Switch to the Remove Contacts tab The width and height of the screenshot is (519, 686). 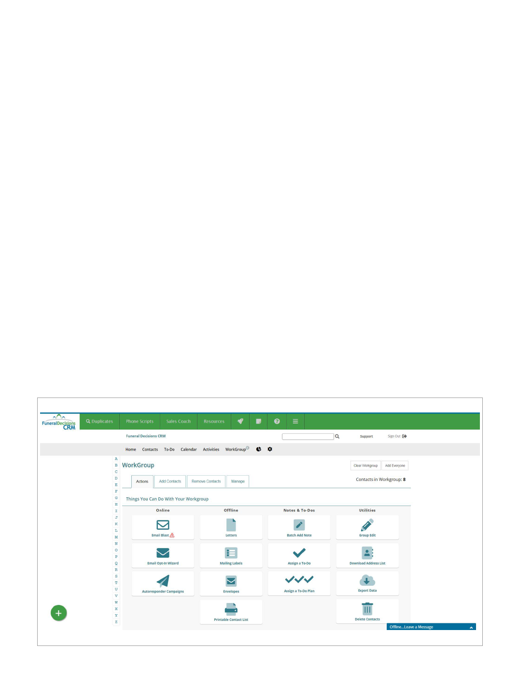[206, 481]
